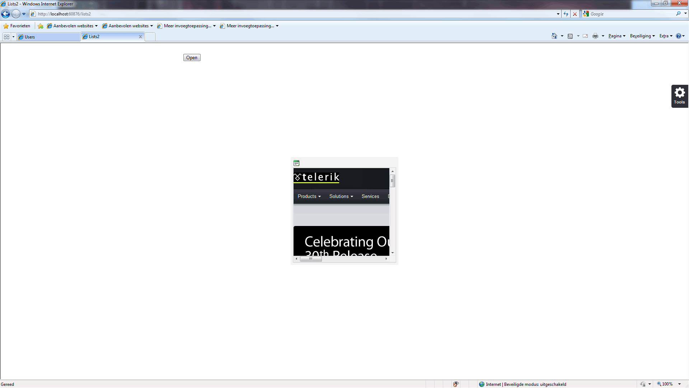This screenshot has width=689, height=388.
Task: Close the Lists2 tab
Action: [141, 37]
